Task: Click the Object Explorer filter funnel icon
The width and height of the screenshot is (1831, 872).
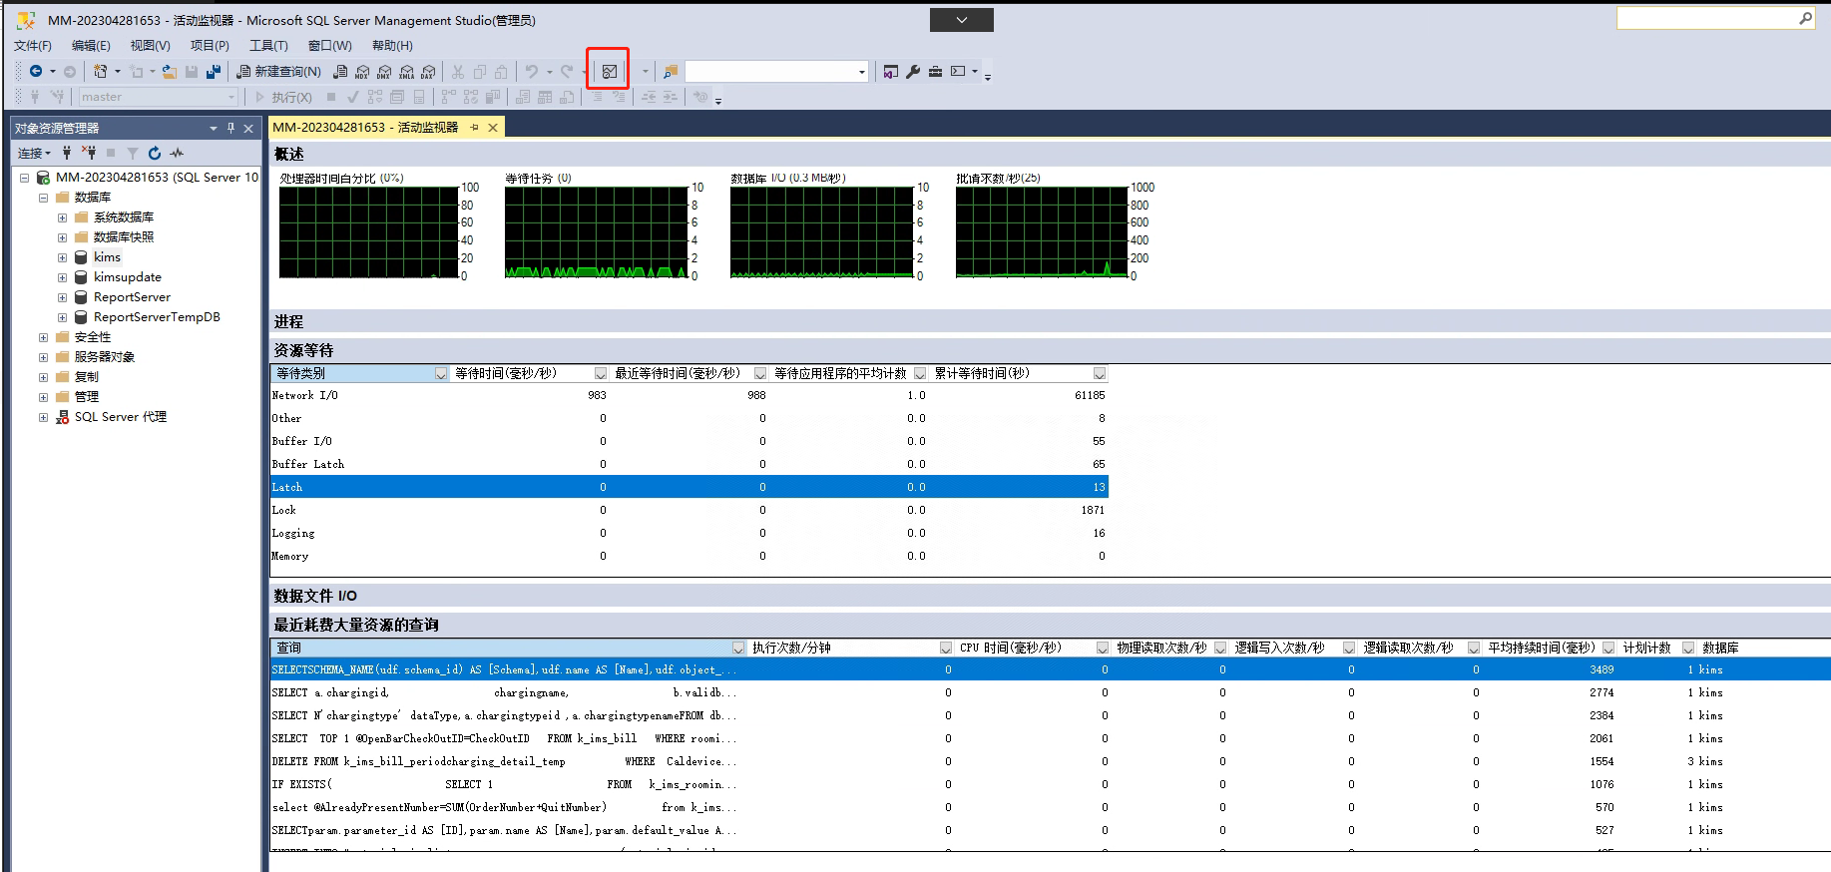Action: (x=133, y=153)
